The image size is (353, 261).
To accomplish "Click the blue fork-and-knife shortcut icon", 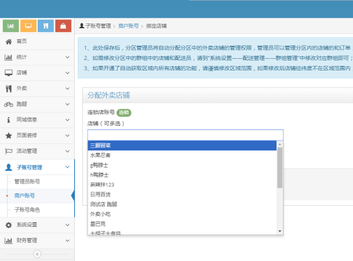I will point(46,26).
